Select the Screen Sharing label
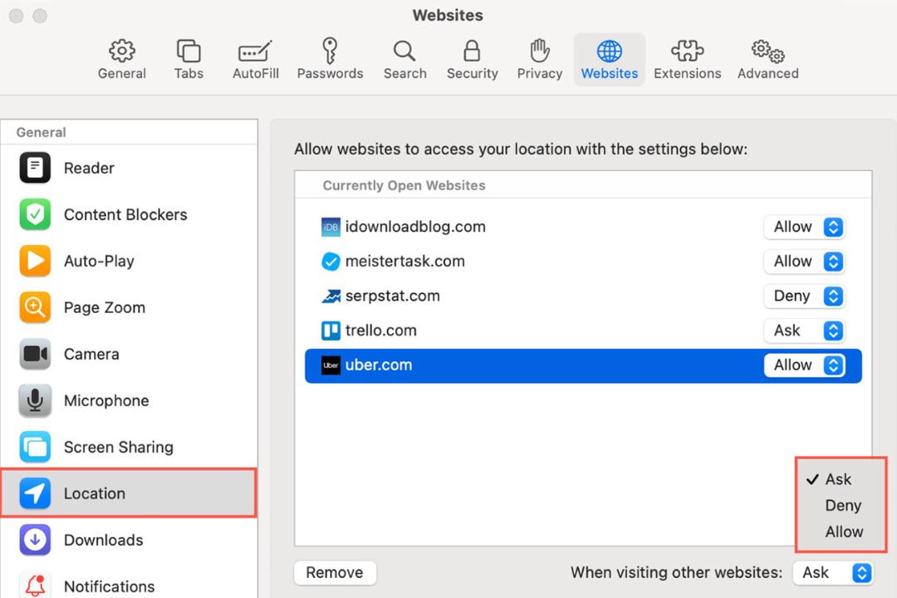 (x=119, y=447)
